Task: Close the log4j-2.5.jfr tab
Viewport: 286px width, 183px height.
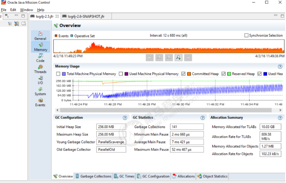Action: [x=57, y=16]
